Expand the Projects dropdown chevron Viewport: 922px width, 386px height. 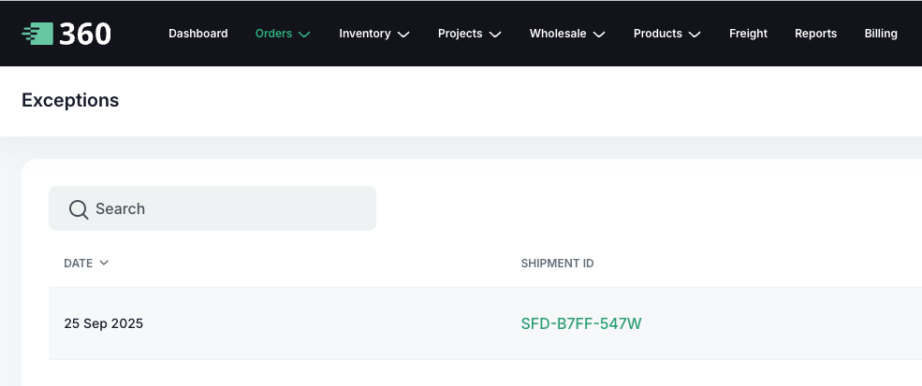495,35
